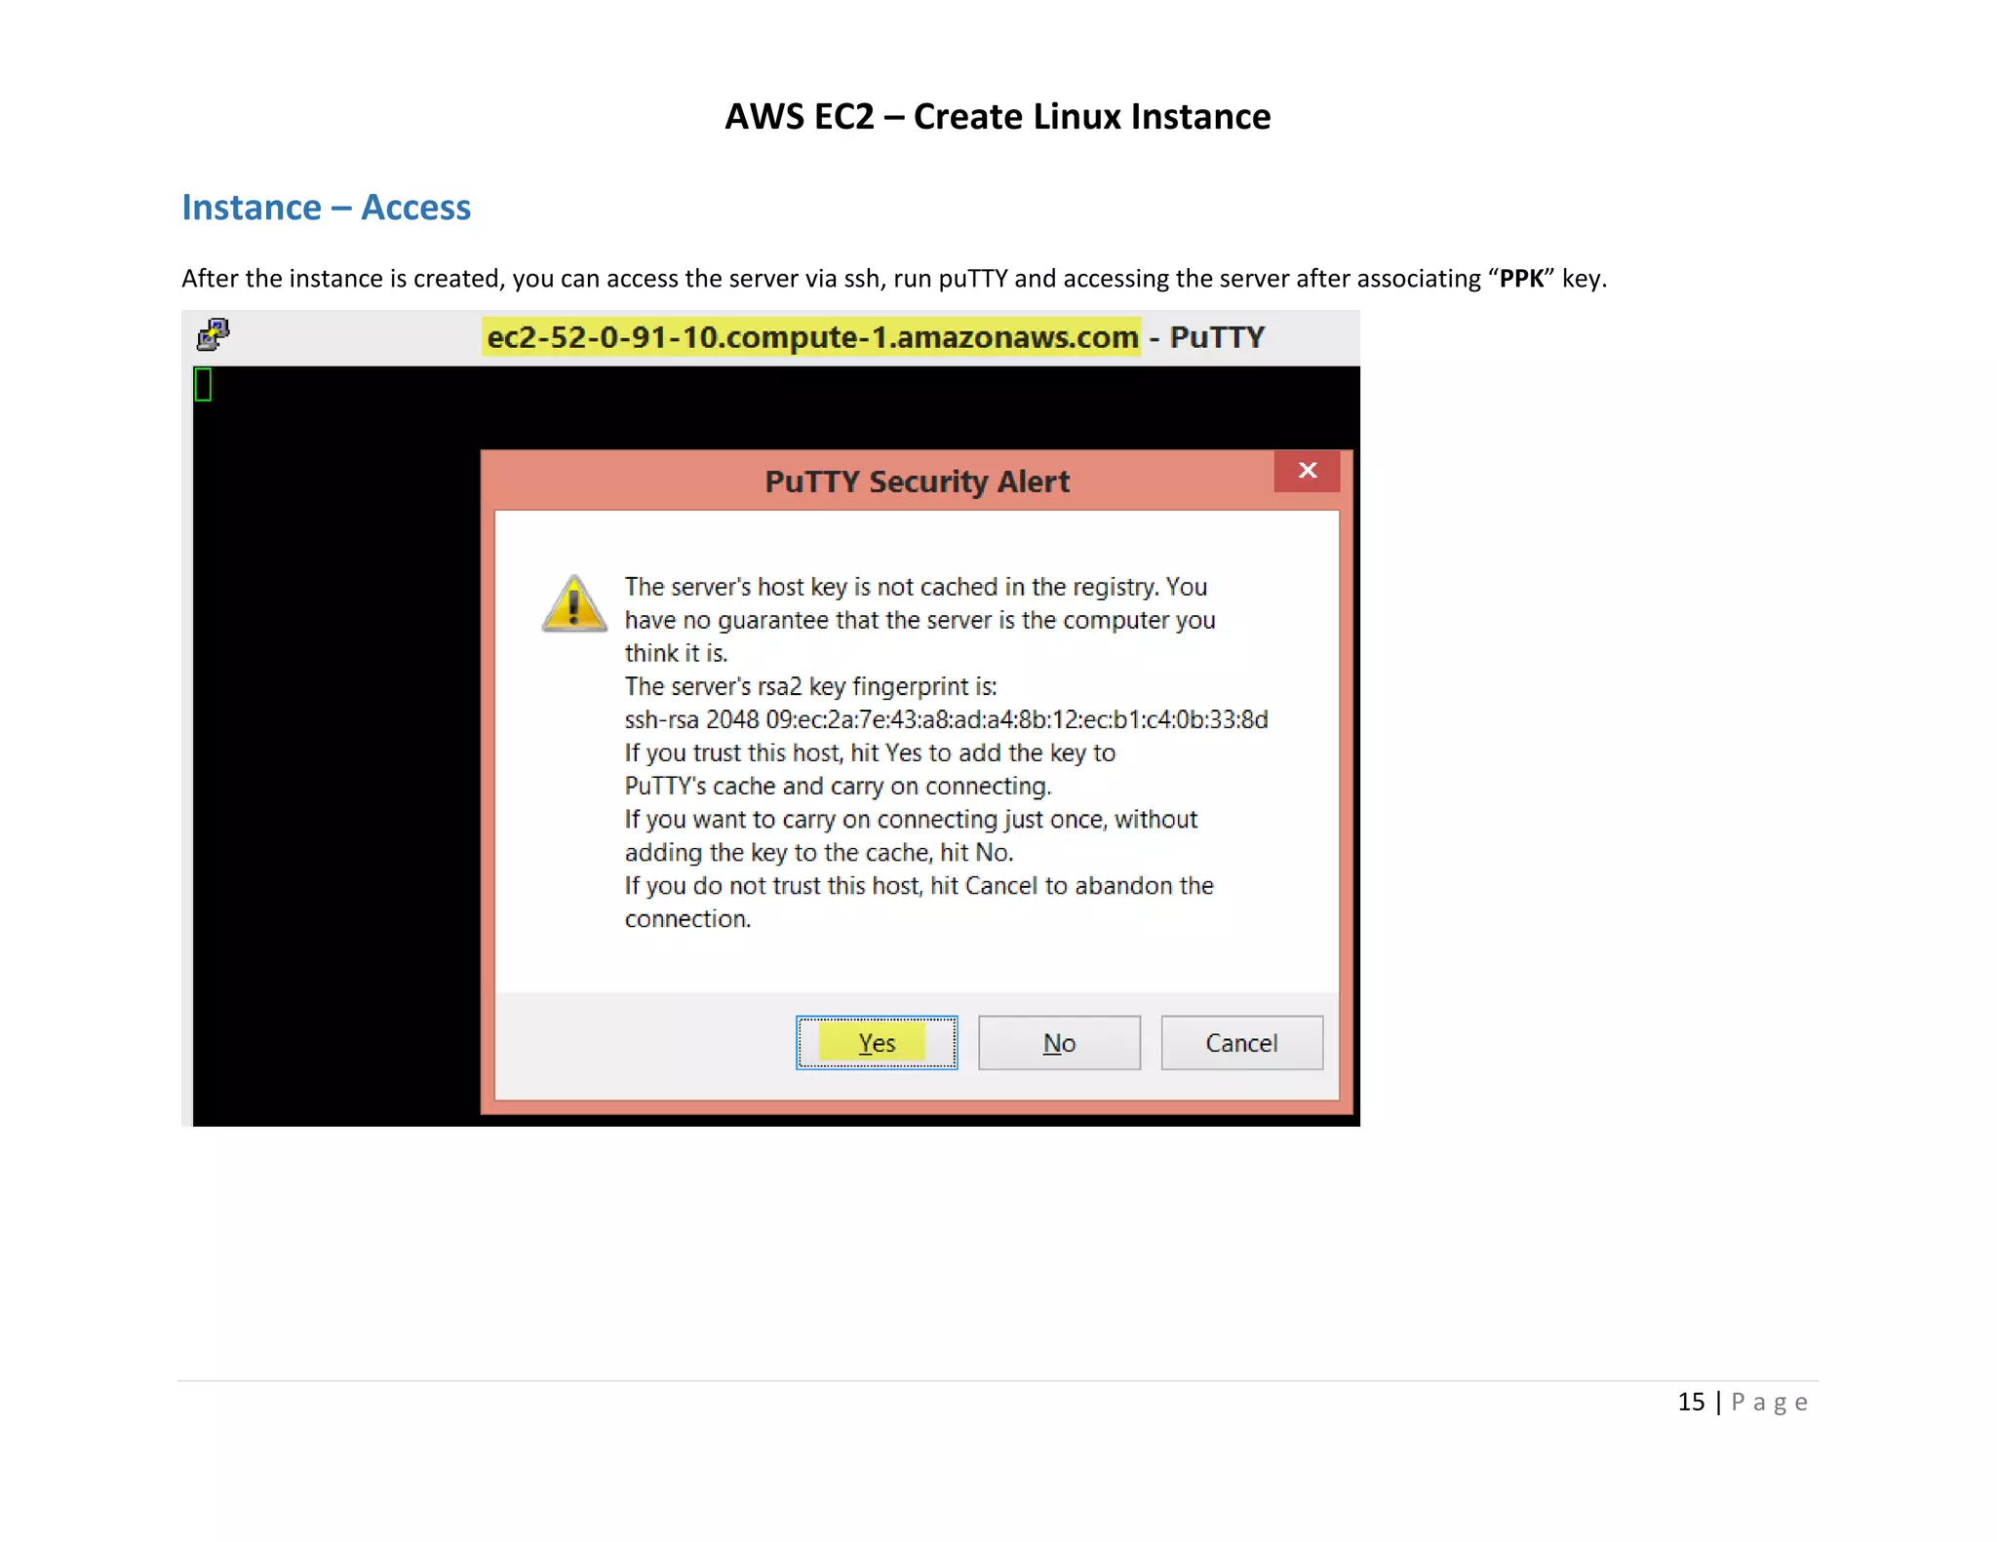The height and width of the screenshot is (1542, 1997).
Task: Click the yellow warning triangle icon
Action: [574, 603]
